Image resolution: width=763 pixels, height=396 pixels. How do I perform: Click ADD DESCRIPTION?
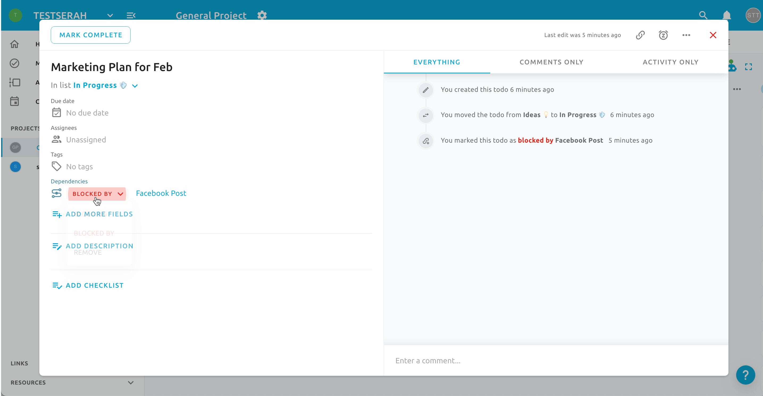(x=93, y=246)
